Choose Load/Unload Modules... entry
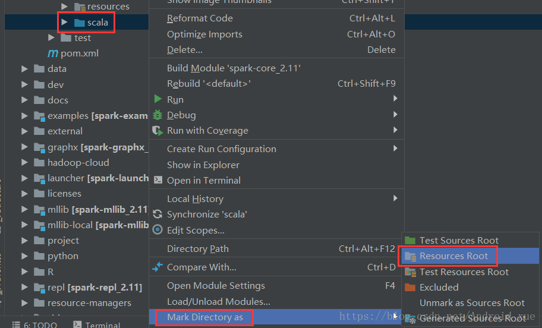The width and height of the screenshot is (542, 328). pyautogui.click(x=276, y=302)
